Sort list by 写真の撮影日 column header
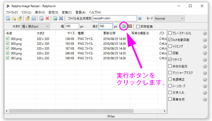 (x=144, y=33)
